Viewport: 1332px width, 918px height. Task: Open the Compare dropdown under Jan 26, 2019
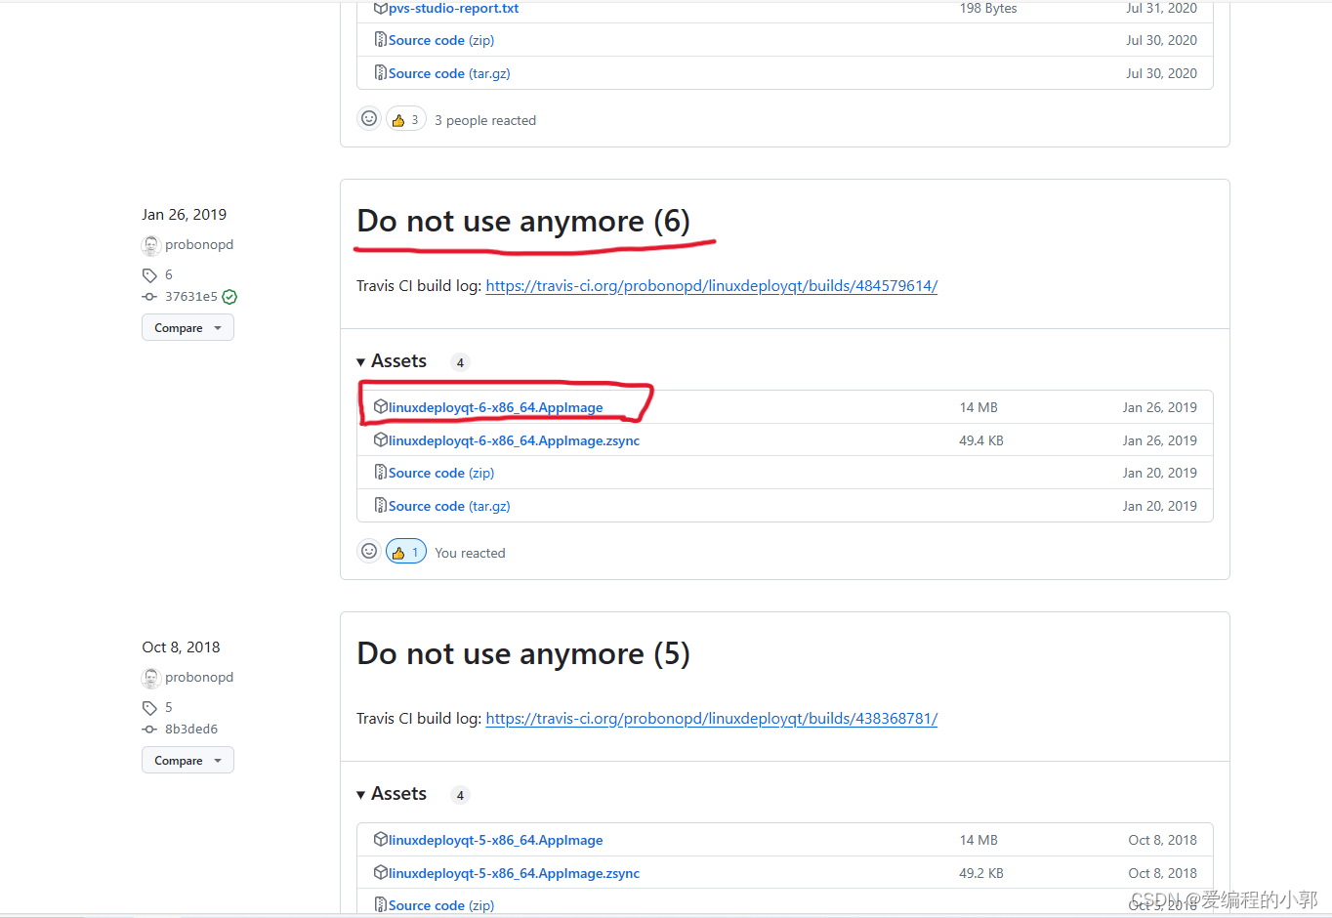[x=187, y=327]
